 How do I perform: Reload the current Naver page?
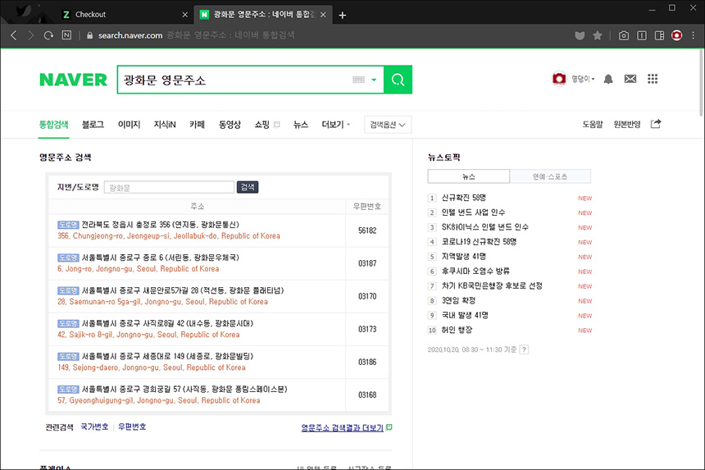[48, 35]
